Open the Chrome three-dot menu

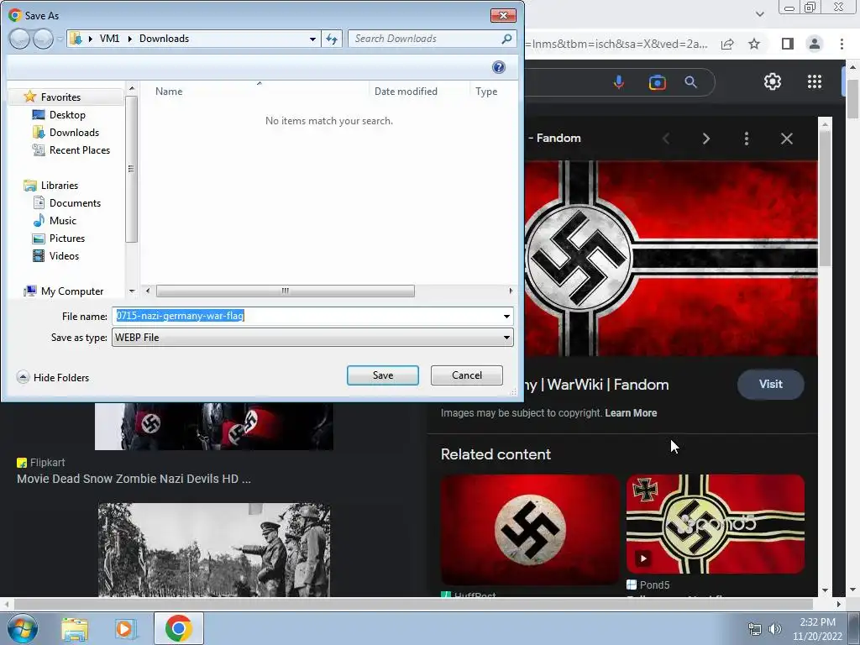tap(842, 44)
